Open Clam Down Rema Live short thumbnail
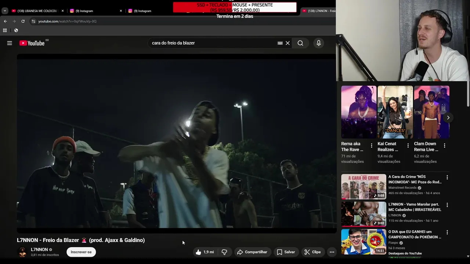 [x=431, y=112]
